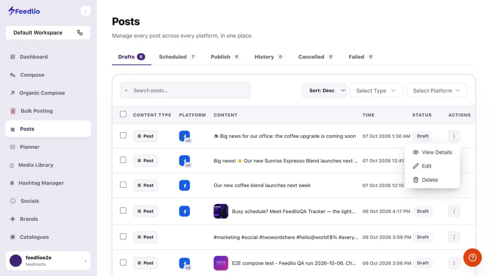Screen dimensions: 491x276
Task: Click Facebook platform icon on Our new coffee blend row
Action: pyautogui.click(x=185, y=185)
